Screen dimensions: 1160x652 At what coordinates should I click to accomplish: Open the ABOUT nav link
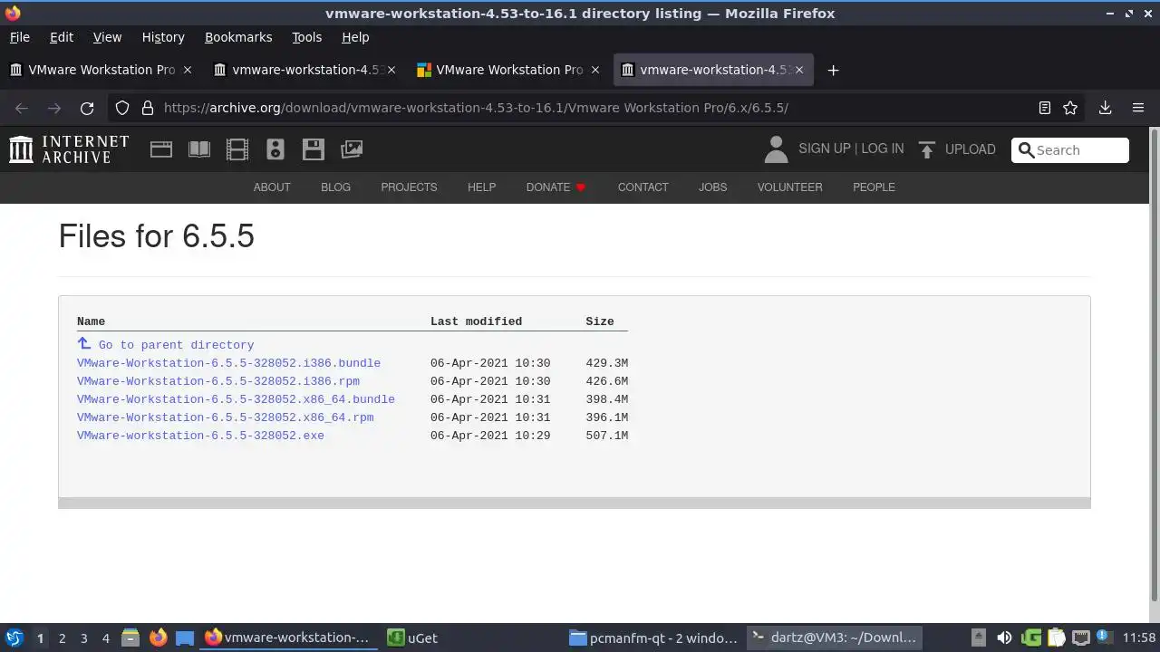(x=272, y=187)
